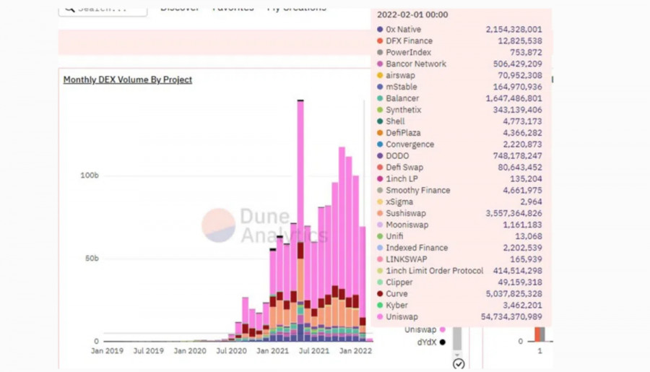
Task: Click the 1inch Limit Order Protocol row
Action: [459, 271]
